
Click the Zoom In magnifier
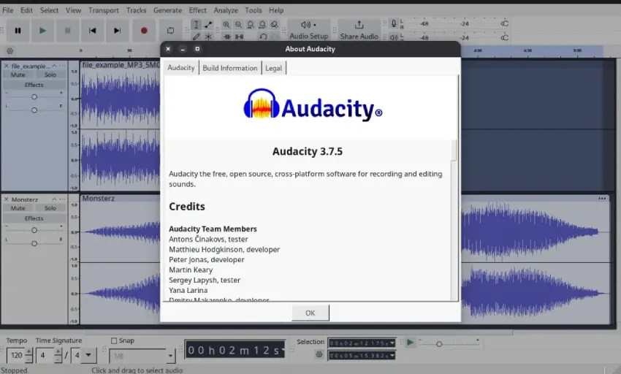coord(226,25)
